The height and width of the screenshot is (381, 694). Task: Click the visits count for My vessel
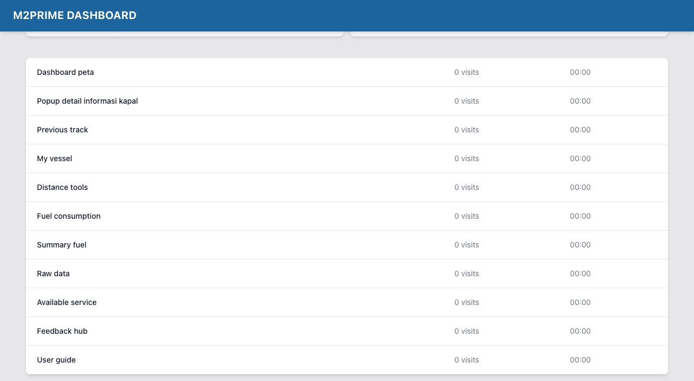(466, 158)
